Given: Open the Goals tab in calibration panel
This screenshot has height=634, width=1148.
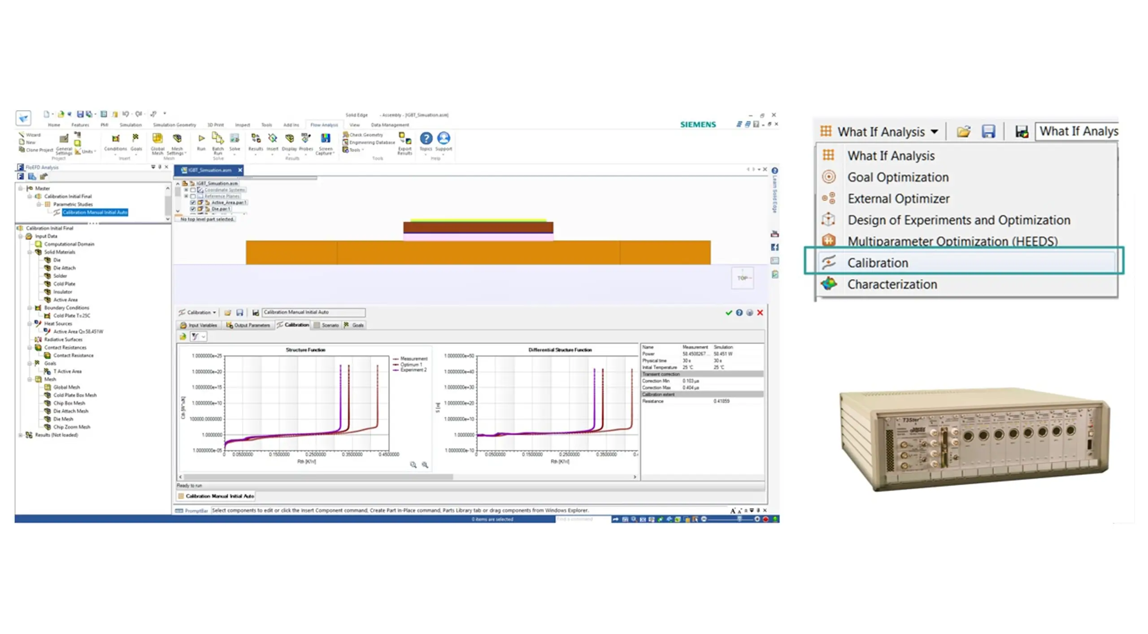Looking at the screenshot, I should (x=354, y=325).
